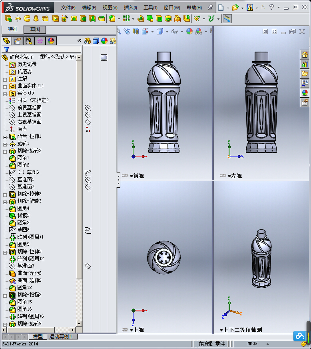This screenshot has width=311, height=349.
Task: Open the View Orientation dropdown arrow
Action: click(152, 32)
